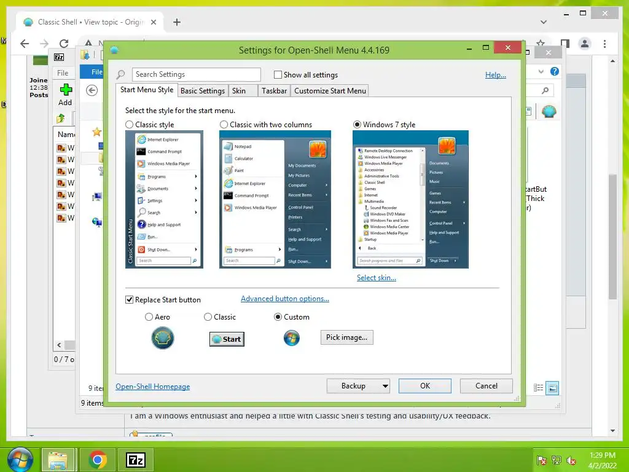Click the back arrow in Explorer window
The height and width of the screenshot is (472, 629).
point(92,90)
